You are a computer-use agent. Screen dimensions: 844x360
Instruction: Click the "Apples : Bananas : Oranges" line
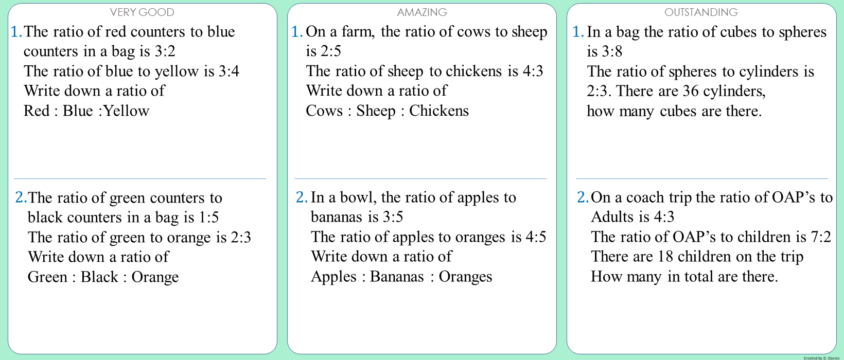point(401,277)
